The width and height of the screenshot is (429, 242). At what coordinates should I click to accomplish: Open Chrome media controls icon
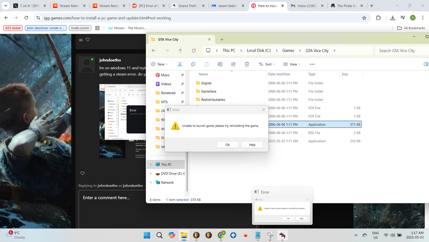pyautogui.click(x=403, y=18)
